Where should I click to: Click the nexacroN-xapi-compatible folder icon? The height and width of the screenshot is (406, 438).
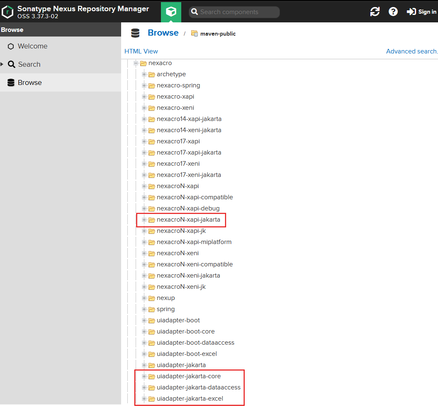[x=152, y=198]
